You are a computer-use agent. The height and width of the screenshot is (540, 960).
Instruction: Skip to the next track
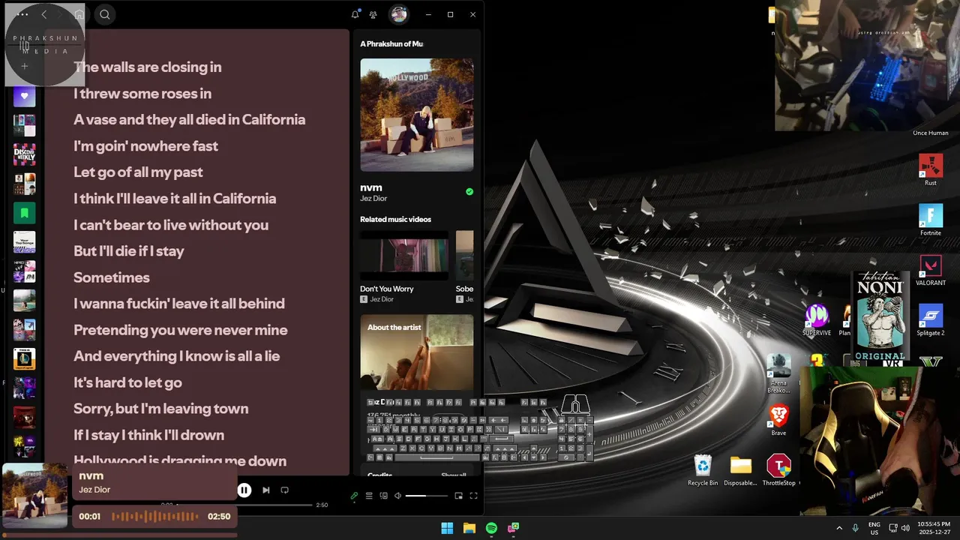(x=265, y=490)
